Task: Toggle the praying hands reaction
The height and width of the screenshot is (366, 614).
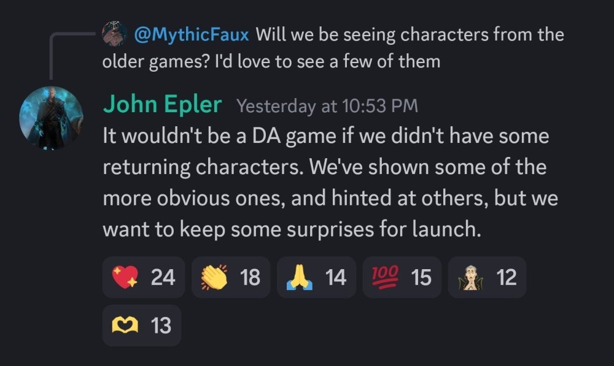Action: pos(316,278)
